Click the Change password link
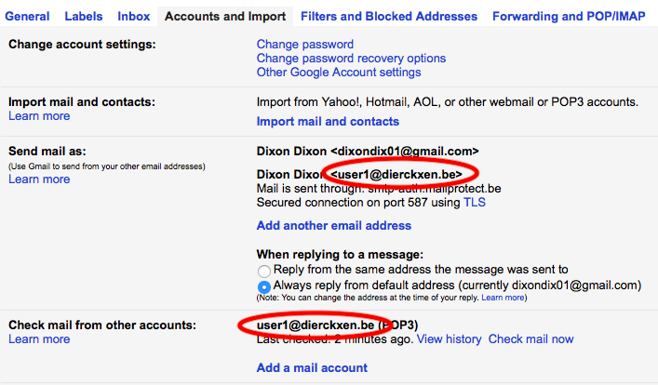Image resolution: width=658 pixels, height=385 pixels. [304, 45]
